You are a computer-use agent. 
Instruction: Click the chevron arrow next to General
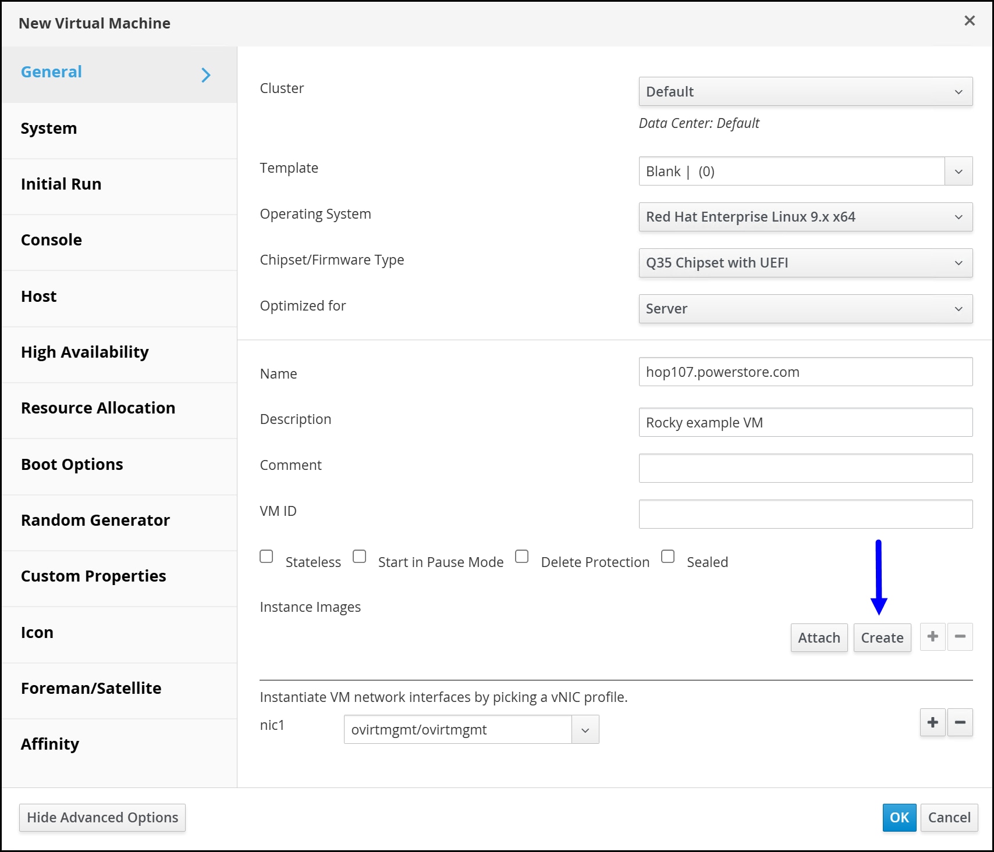[x=205, y=75]
